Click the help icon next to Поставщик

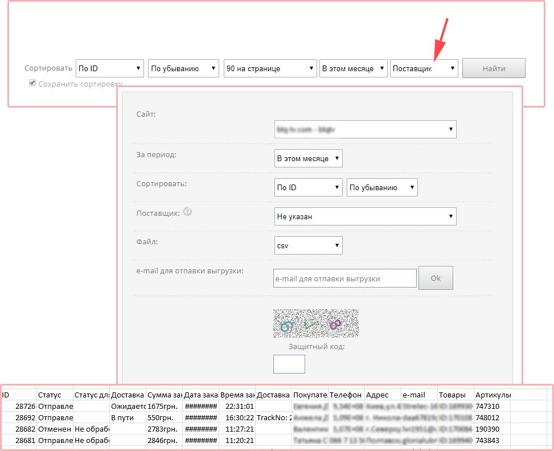(187, 212)
